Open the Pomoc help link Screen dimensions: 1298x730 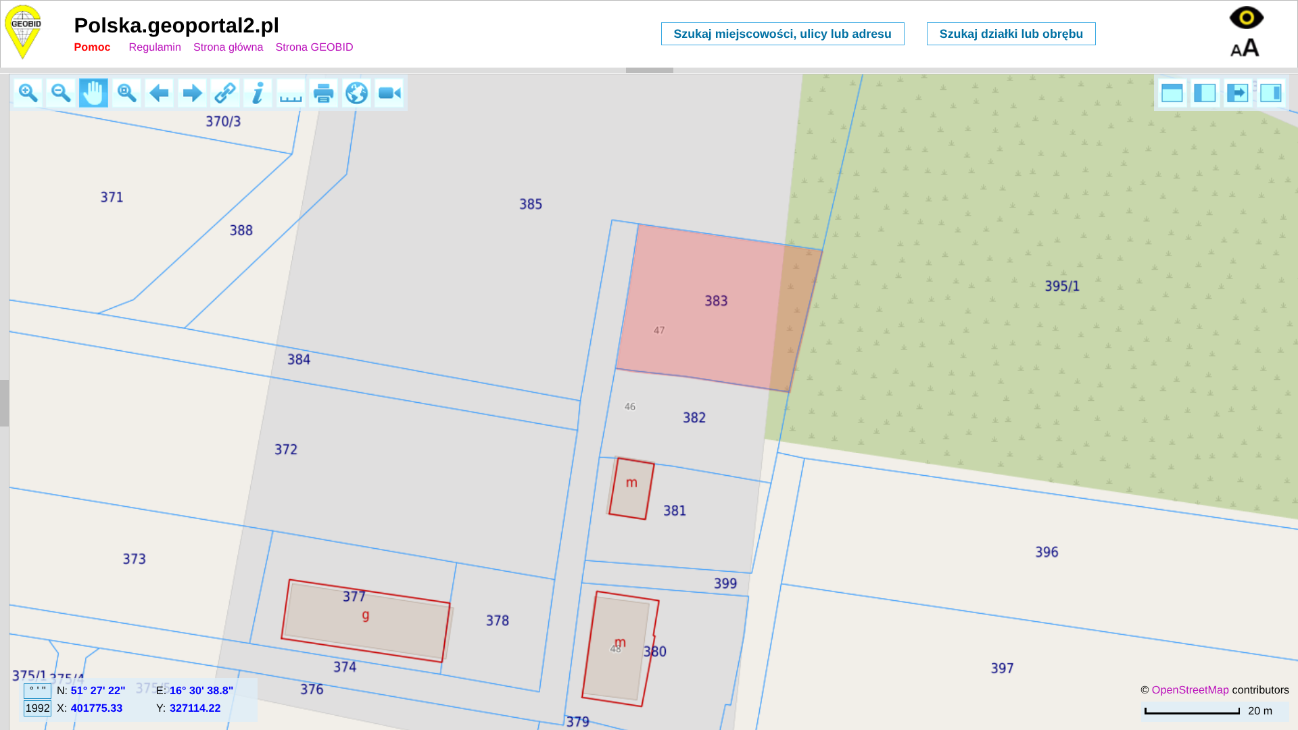click(x=92, y=47)
